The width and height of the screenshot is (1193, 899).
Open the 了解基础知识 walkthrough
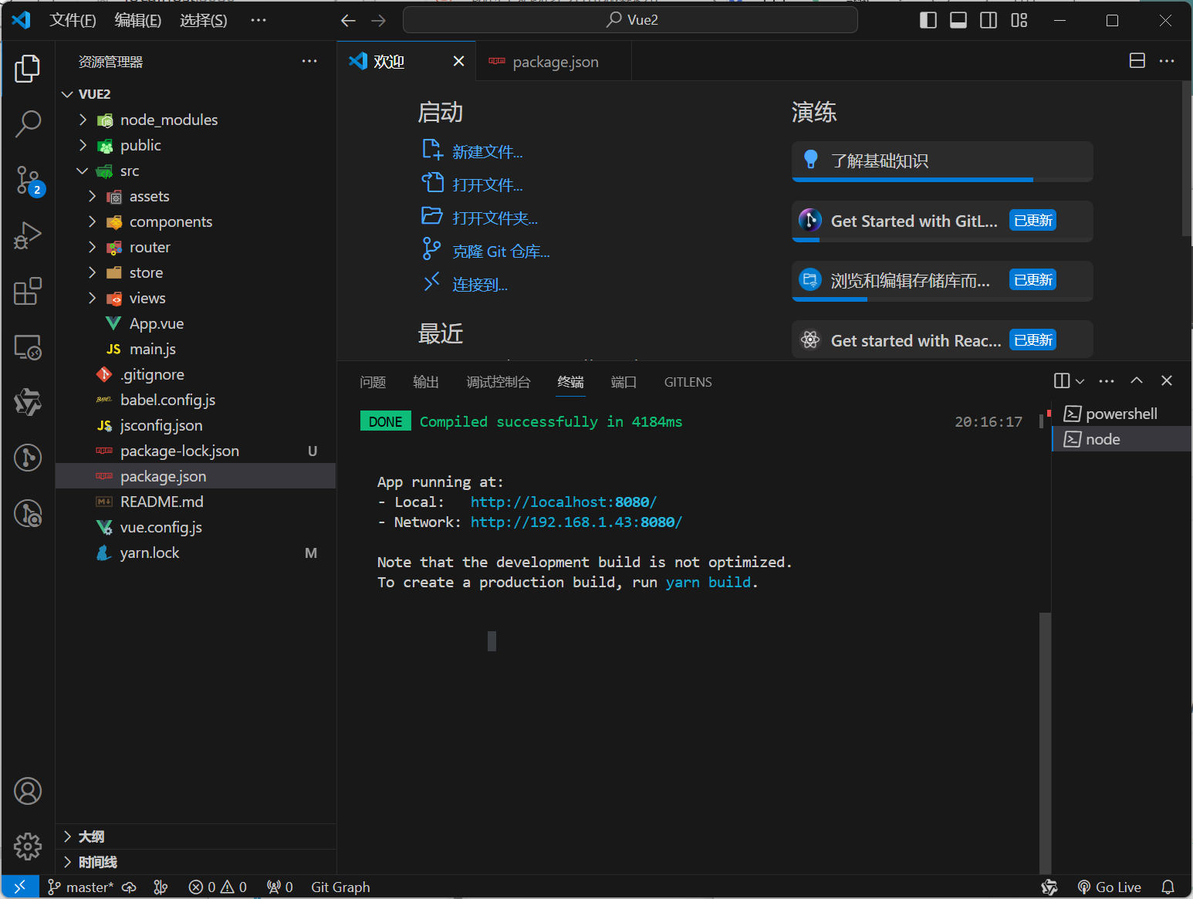942,161
